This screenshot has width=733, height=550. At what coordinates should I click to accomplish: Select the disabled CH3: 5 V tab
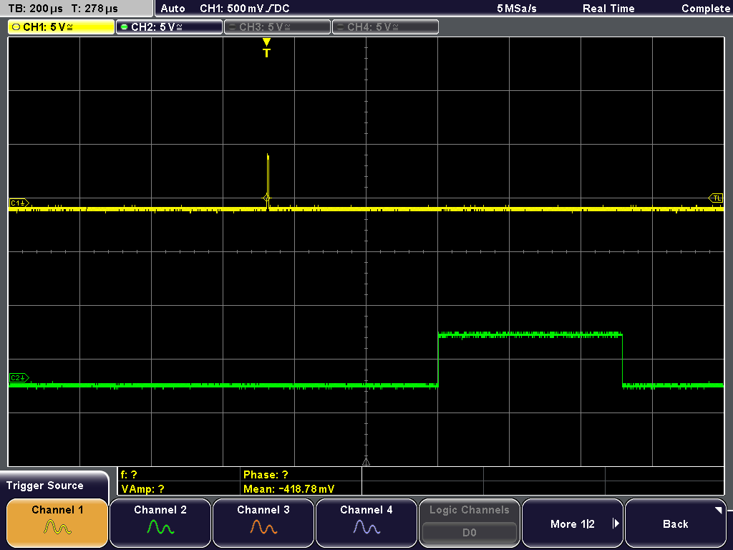click(277, 27)
